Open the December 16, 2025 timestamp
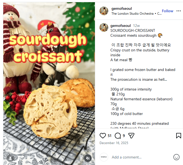This screenshot has height=165, width=183. pos(114,143)
